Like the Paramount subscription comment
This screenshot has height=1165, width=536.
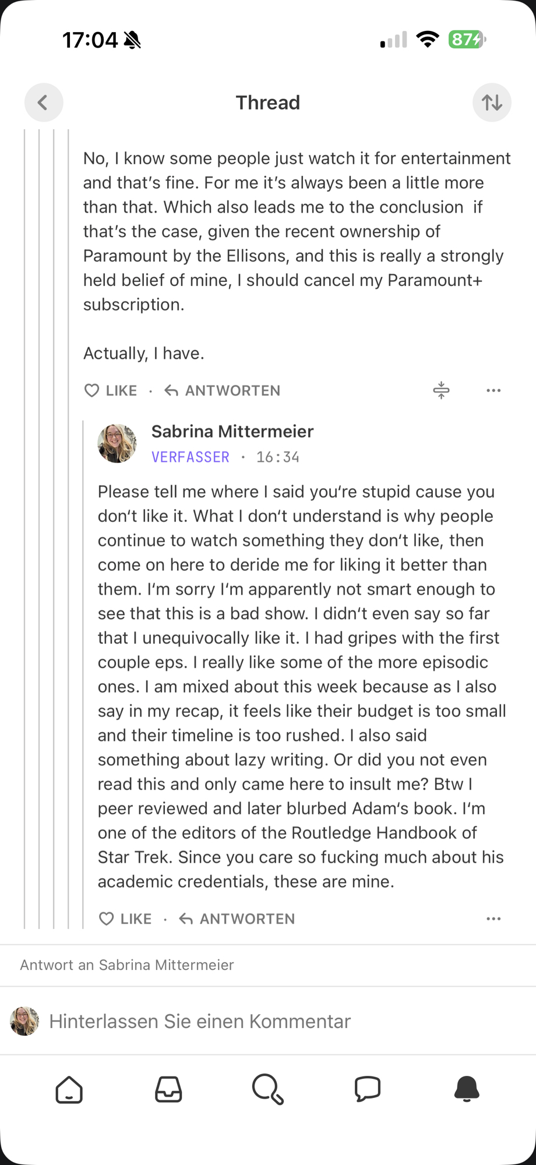pos(111,390)
